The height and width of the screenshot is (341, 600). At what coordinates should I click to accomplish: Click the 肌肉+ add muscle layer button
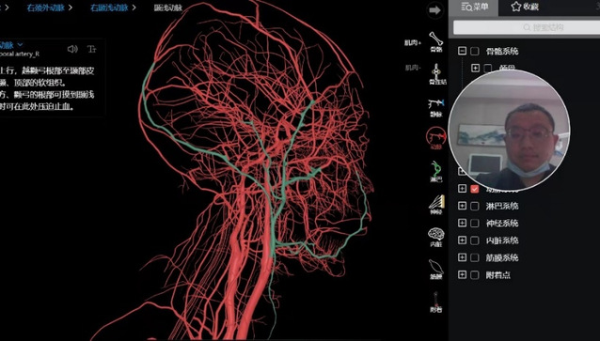click(x=413, y=43)
